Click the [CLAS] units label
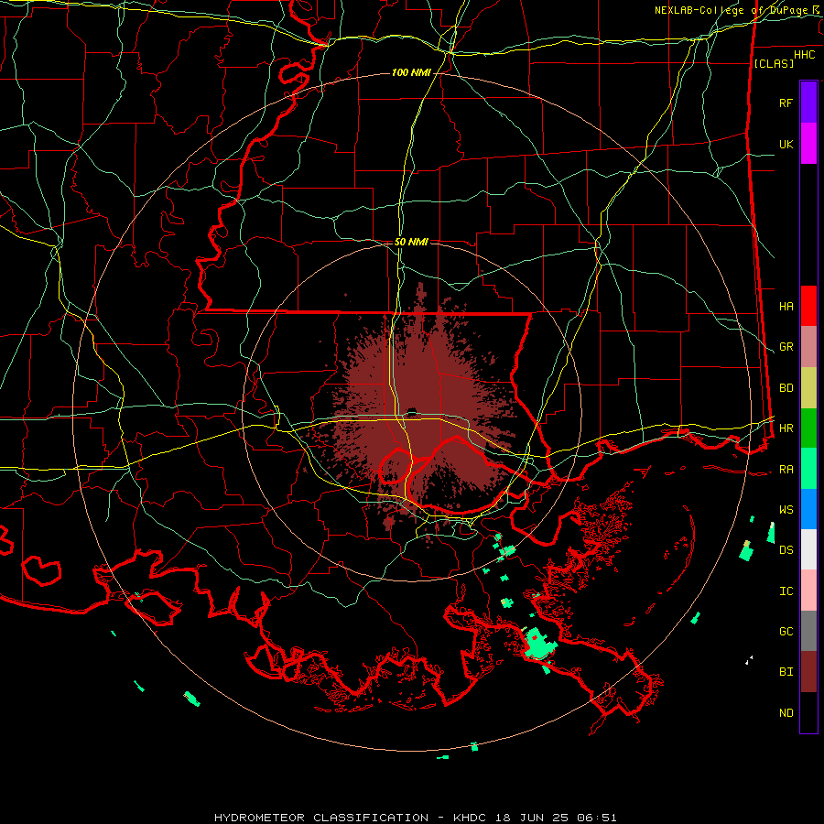824x824 pixels. tap(774, 63)
